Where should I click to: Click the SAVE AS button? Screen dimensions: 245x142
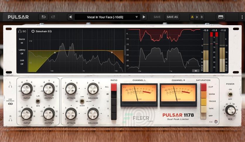172,17
